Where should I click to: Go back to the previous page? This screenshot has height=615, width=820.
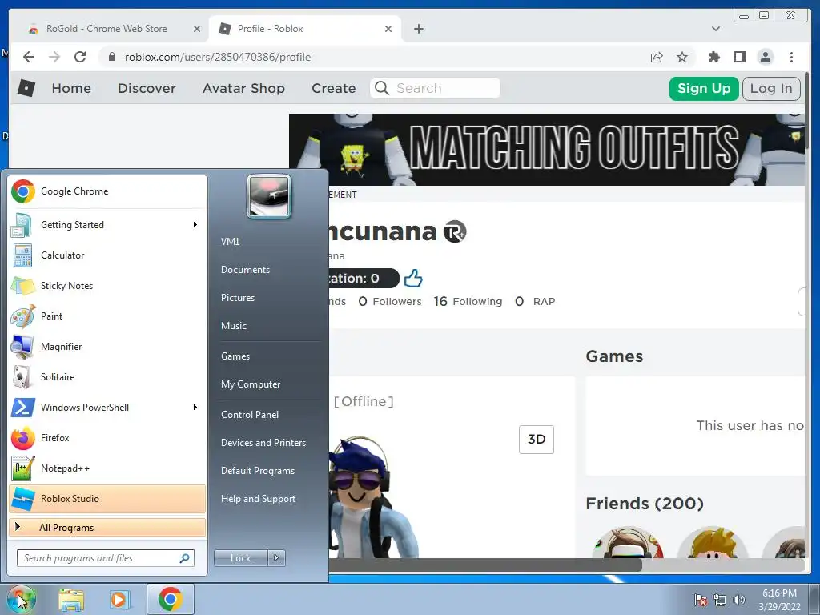pyautogui.click(x=29, y=57)
